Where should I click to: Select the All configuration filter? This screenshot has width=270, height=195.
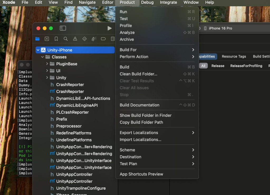coord(203,66)
